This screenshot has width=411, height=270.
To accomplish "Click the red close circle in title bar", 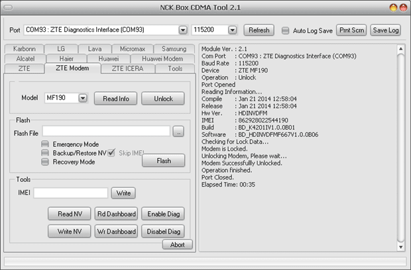I will [403, 7].
